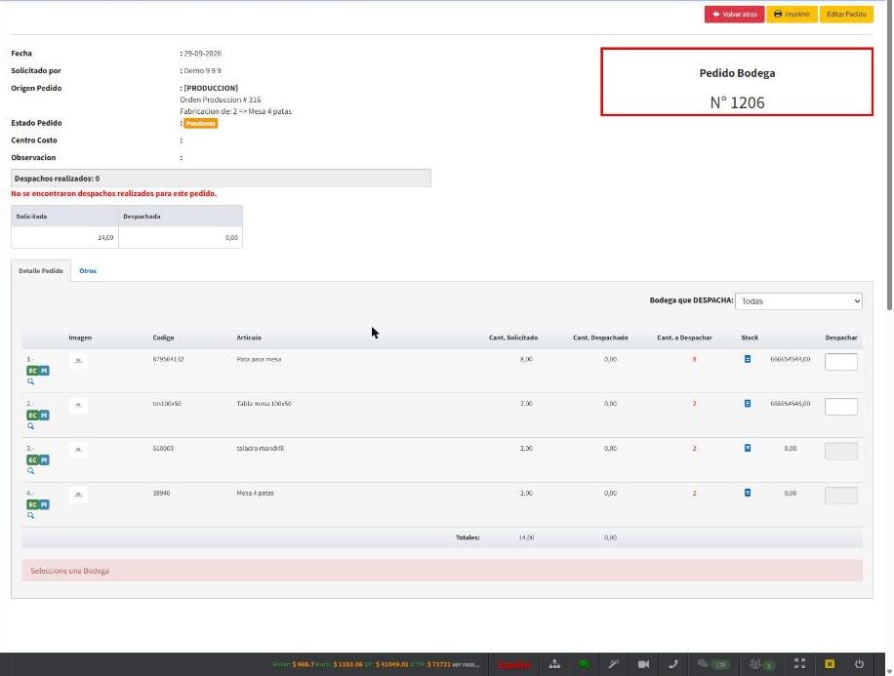Click the 'Orden Produccion # 316' text

(x=220, y=99)
